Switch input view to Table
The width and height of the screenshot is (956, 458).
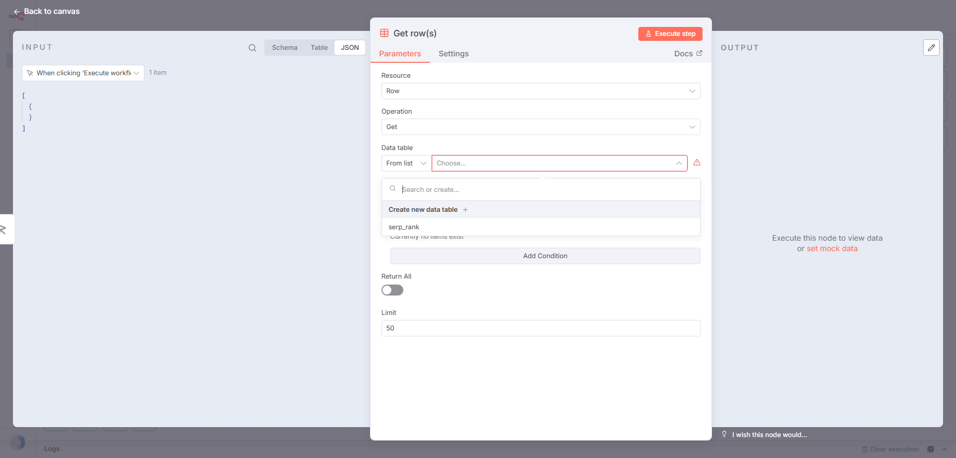(x=319, y=48)
